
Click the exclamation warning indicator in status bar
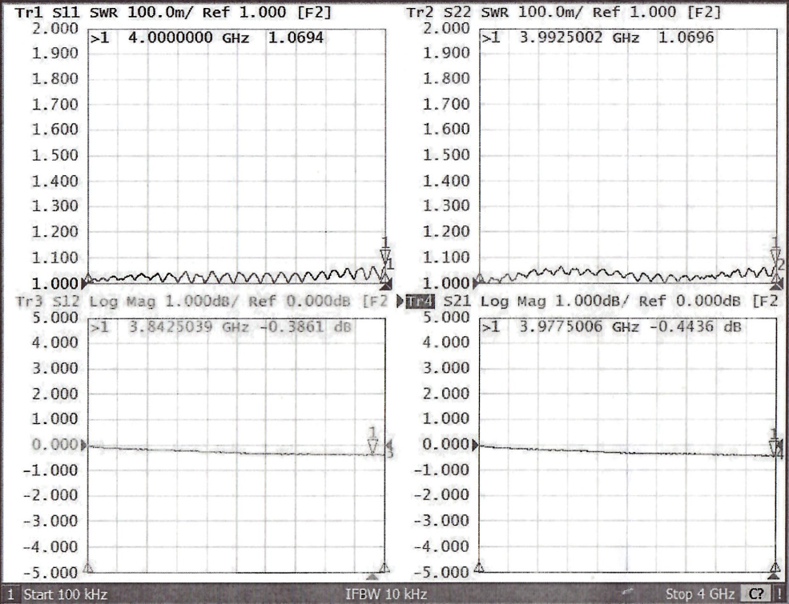(779, 594)
